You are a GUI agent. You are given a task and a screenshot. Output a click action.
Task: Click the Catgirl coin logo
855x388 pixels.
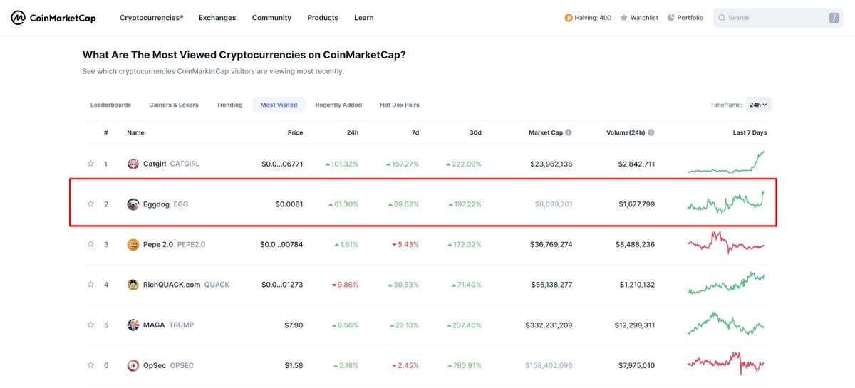(x=133, y=164)
